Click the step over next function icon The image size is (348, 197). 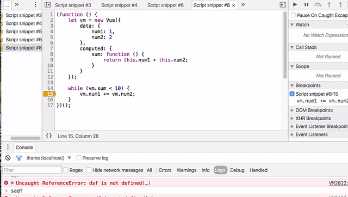pos(318,4)
